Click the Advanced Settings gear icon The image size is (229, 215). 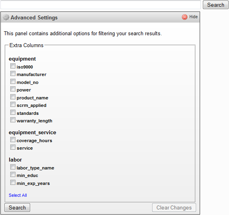coord(6,17)
